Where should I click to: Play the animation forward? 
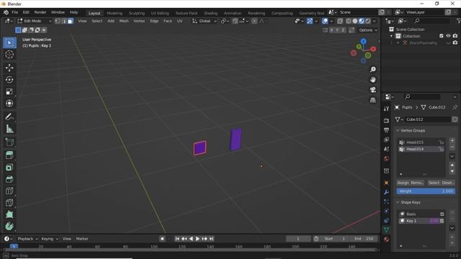pos(197,239)
